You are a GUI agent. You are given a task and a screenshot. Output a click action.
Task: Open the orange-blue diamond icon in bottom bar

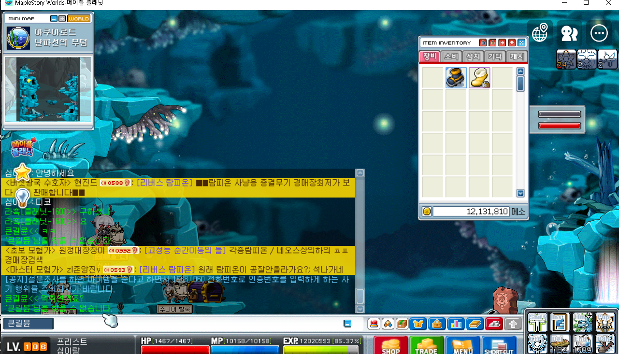click(388, 324)
